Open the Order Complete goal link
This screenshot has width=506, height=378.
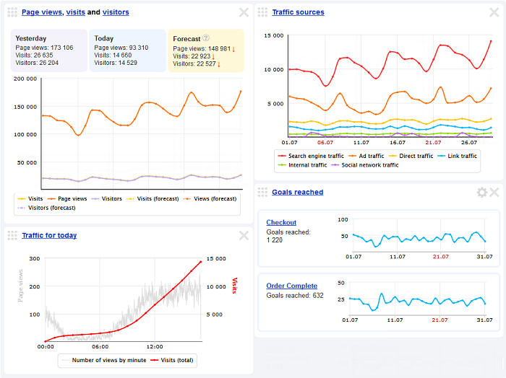tap(291, 286)
